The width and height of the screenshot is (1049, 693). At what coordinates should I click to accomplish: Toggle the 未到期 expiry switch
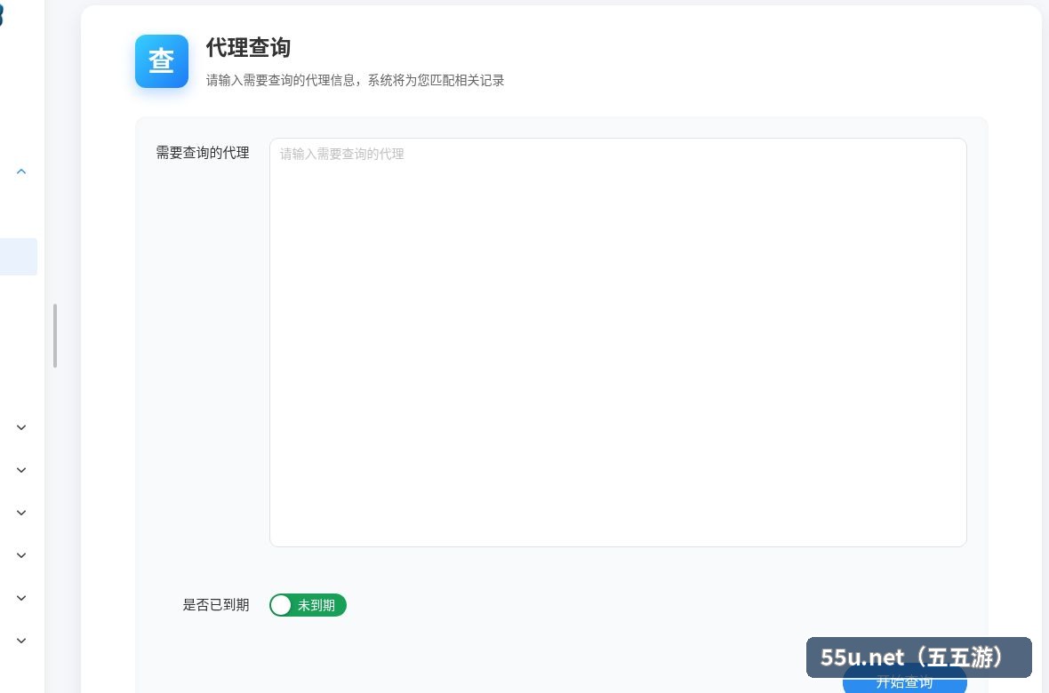(x=308, y=605)
